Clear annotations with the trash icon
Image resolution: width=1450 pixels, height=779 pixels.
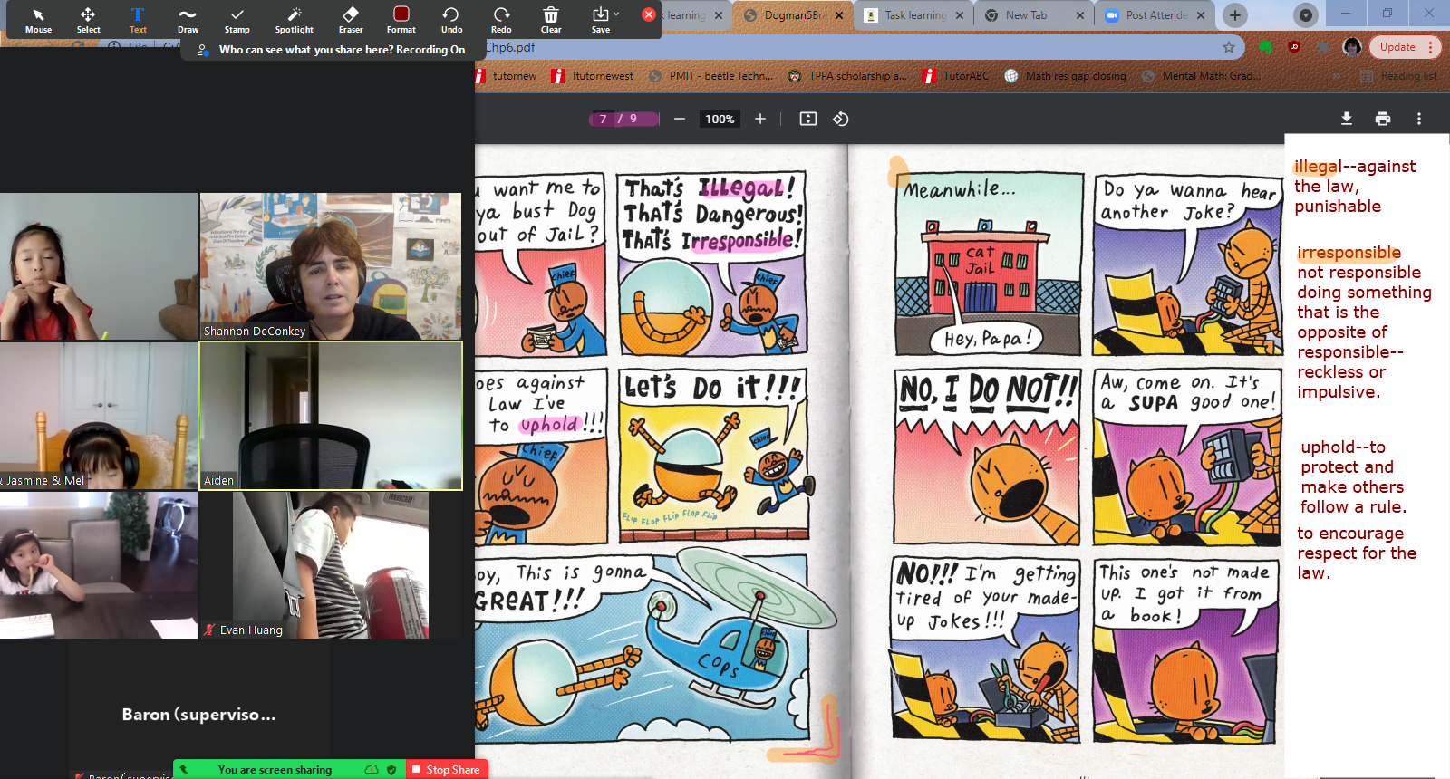551,19
